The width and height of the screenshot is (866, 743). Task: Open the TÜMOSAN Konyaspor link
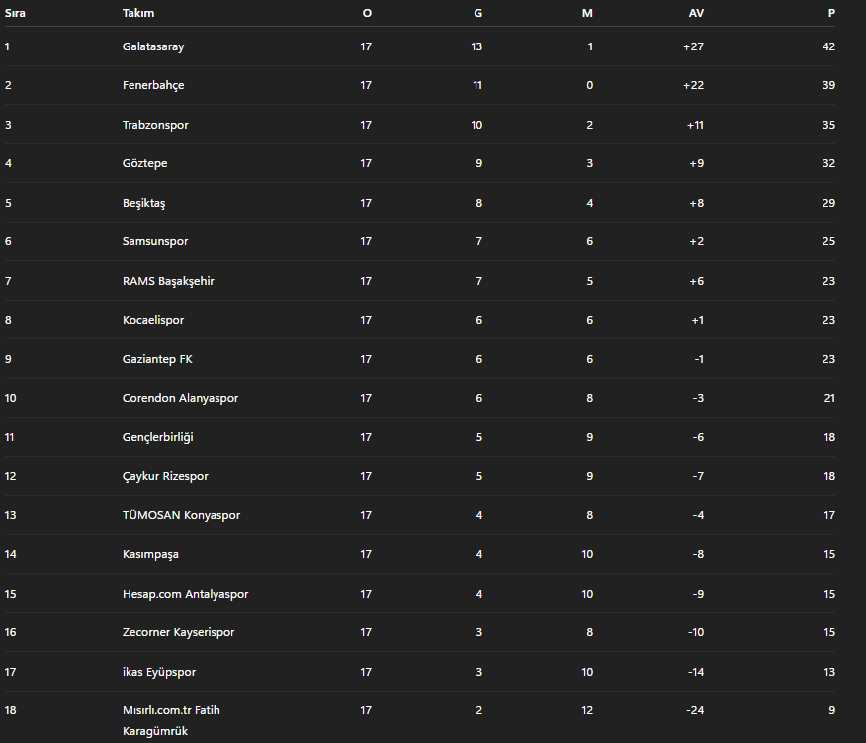[x=181, y=515]
